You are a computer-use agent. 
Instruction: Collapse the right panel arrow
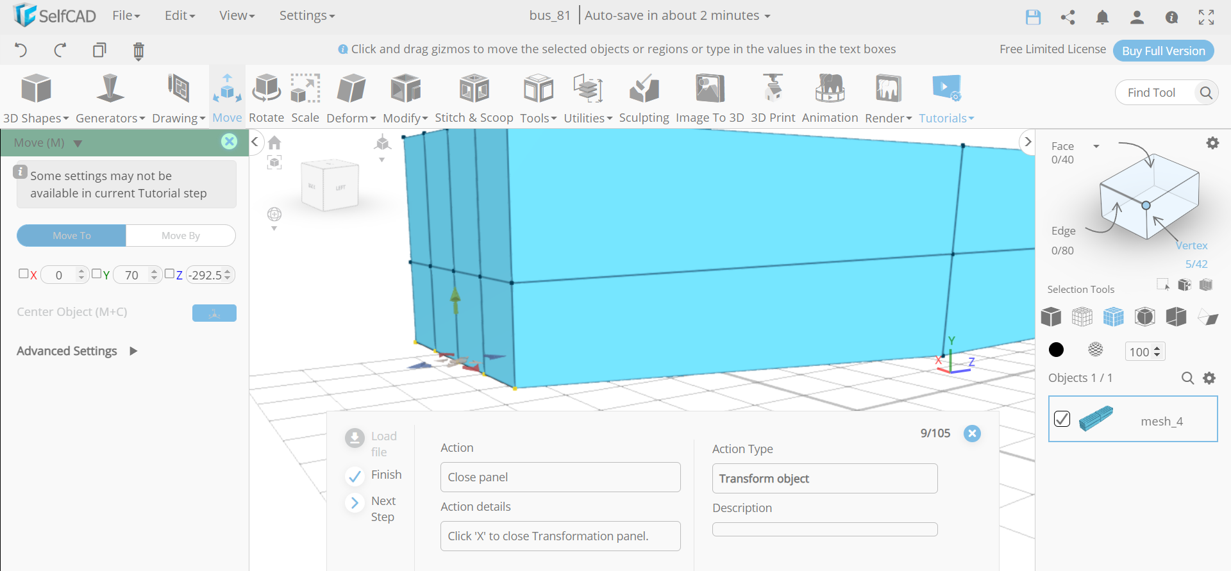1028,142
